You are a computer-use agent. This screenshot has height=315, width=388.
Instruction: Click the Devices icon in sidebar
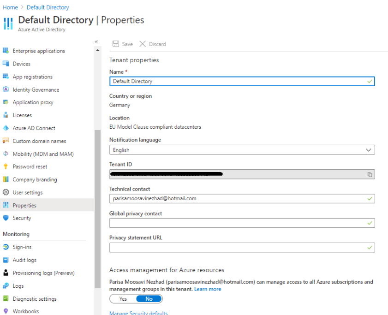[6, 63]
